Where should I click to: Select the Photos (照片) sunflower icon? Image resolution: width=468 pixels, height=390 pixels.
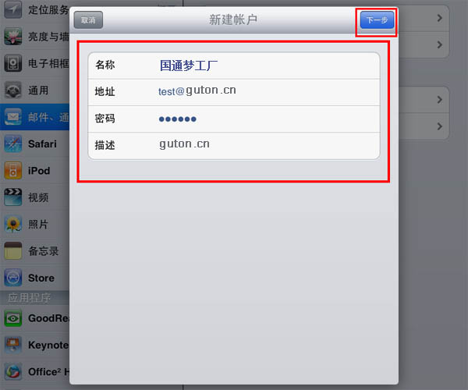pyautogui.click(x=12, y=224)
